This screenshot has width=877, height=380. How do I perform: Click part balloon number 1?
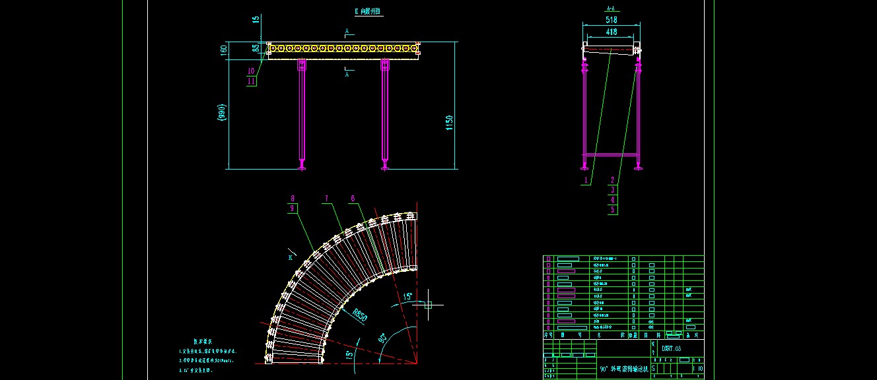click(585, 179)
